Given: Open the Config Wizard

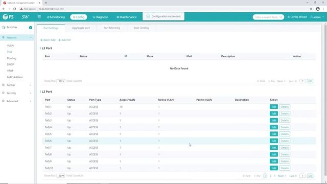Looking at the screenshot, I should [297, 17].
